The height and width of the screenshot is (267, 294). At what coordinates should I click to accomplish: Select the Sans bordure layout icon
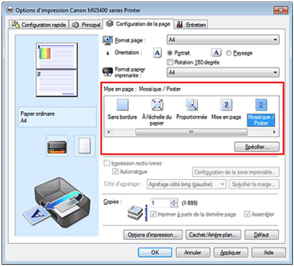pos(123,104)
